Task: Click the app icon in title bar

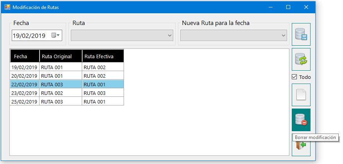Action: pyautogui.click(x=7, y=7)
